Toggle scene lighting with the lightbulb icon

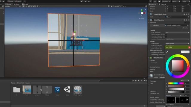[x=23, y=6]
